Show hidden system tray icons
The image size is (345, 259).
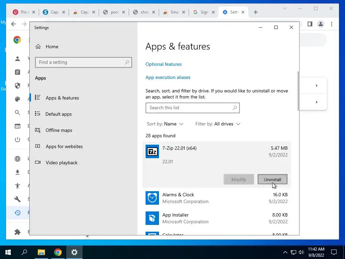click(285, 252)
